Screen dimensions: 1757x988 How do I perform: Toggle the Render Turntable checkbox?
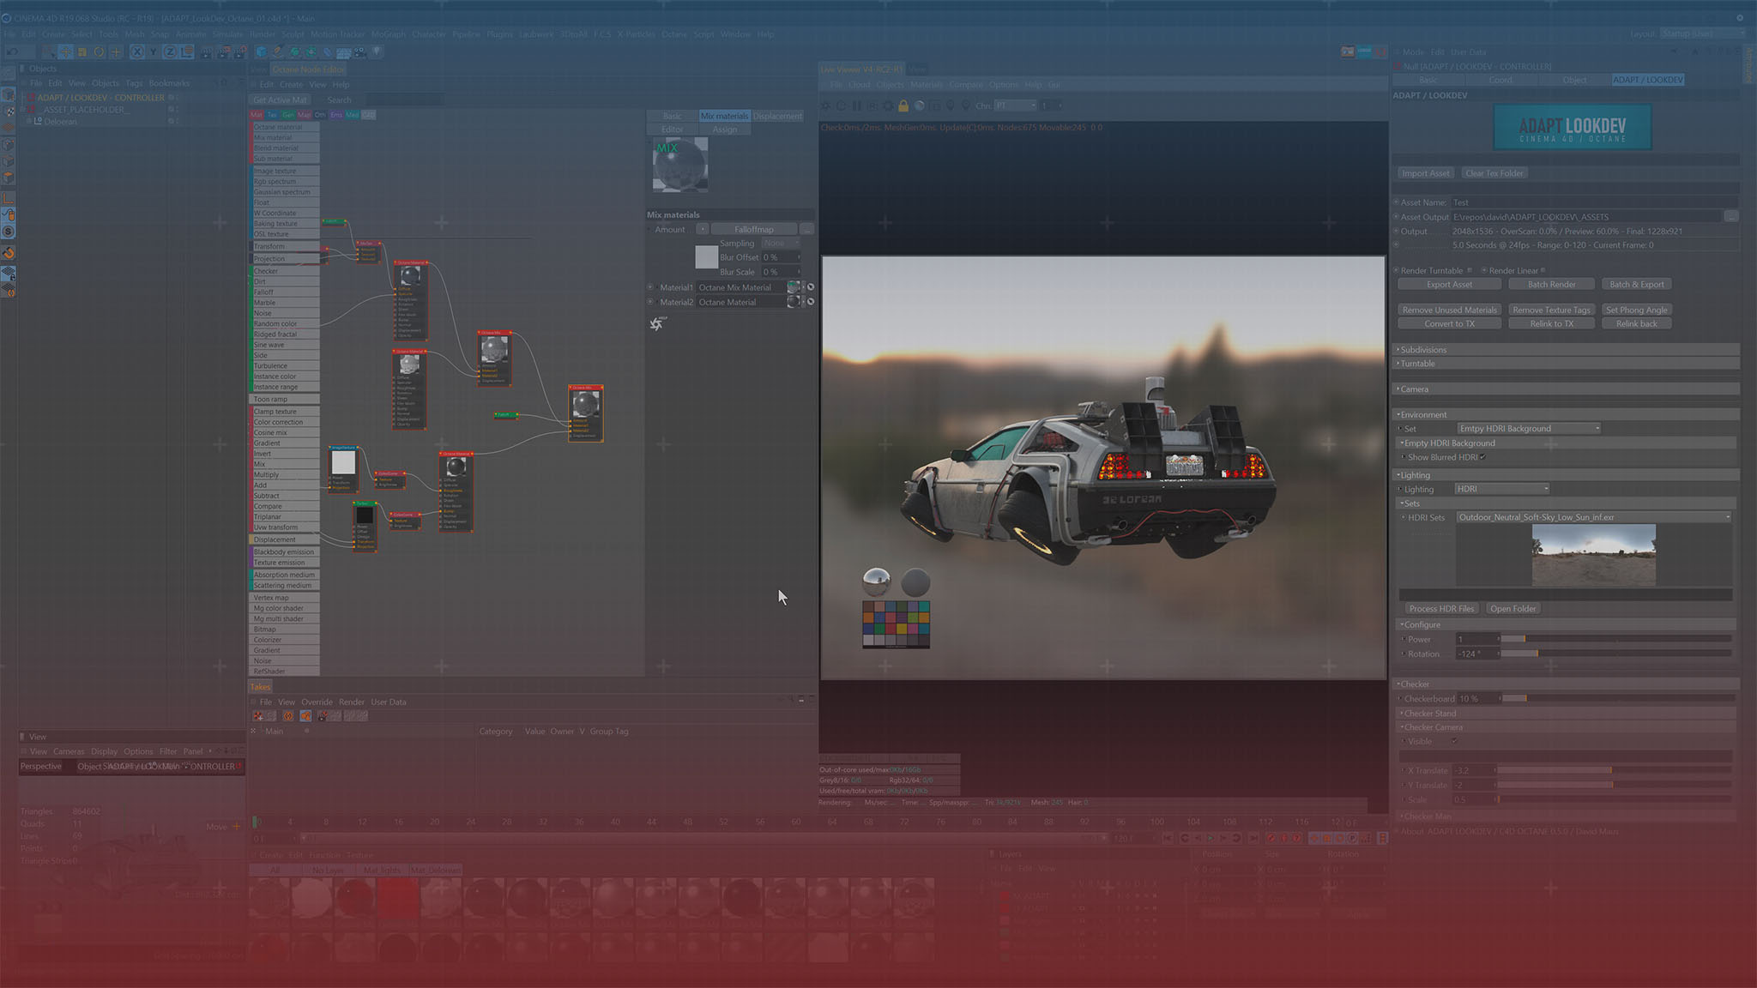(1470, 270)
